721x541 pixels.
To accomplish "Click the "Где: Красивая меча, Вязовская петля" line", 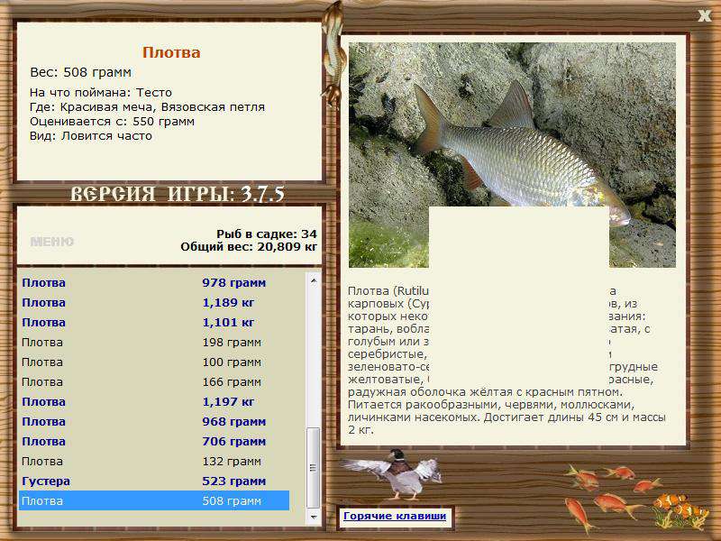I will click(147, 107).
